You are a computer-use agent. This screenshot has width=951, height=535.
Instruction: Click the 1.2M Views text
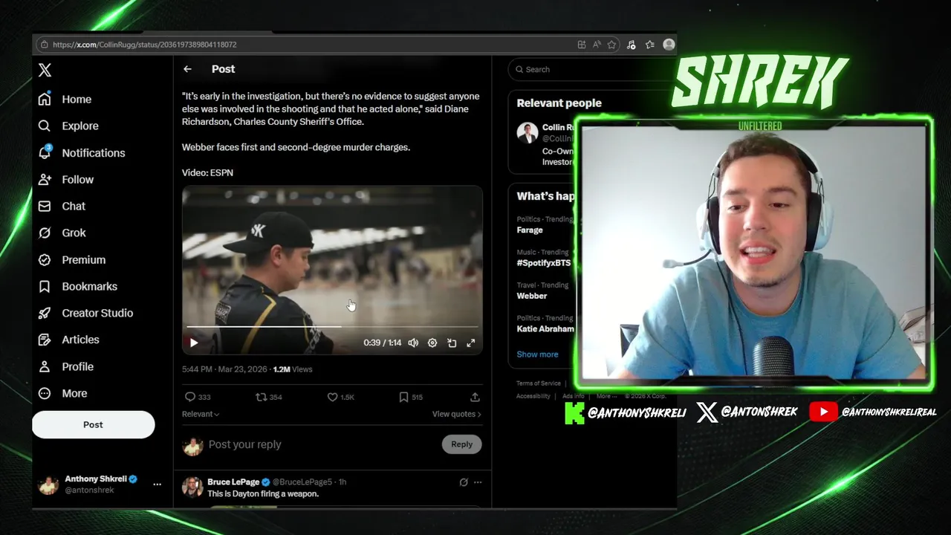(293, 369)
